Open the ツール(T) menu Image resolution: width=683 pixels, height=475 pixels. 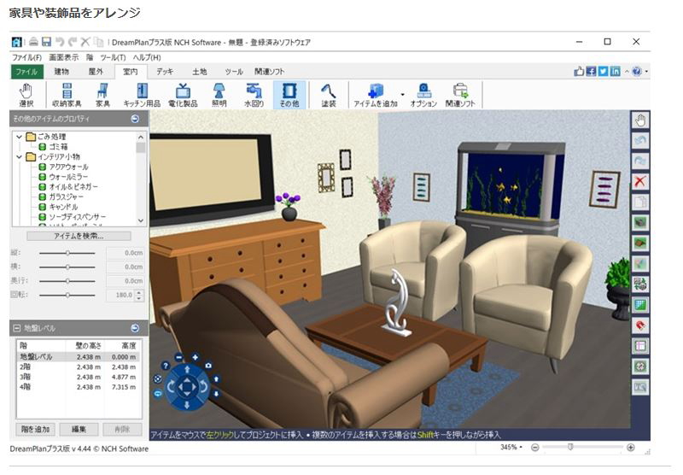click(x=113, y=57)
